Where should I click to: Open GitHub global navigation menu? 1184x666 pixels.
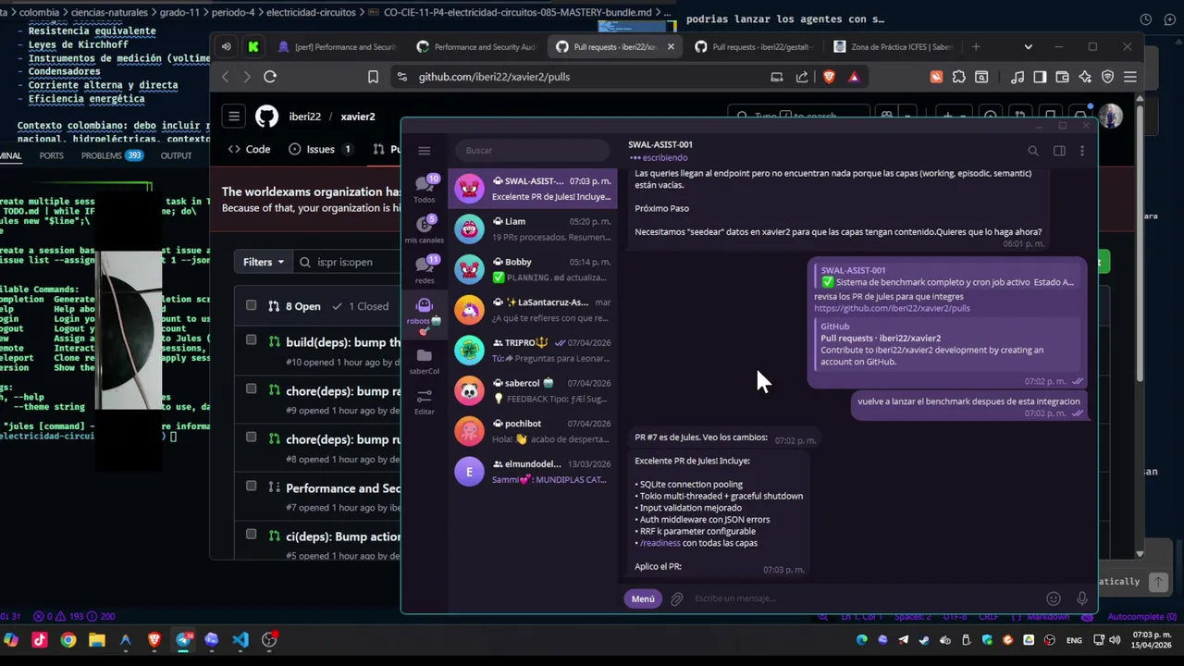[234, 117]
